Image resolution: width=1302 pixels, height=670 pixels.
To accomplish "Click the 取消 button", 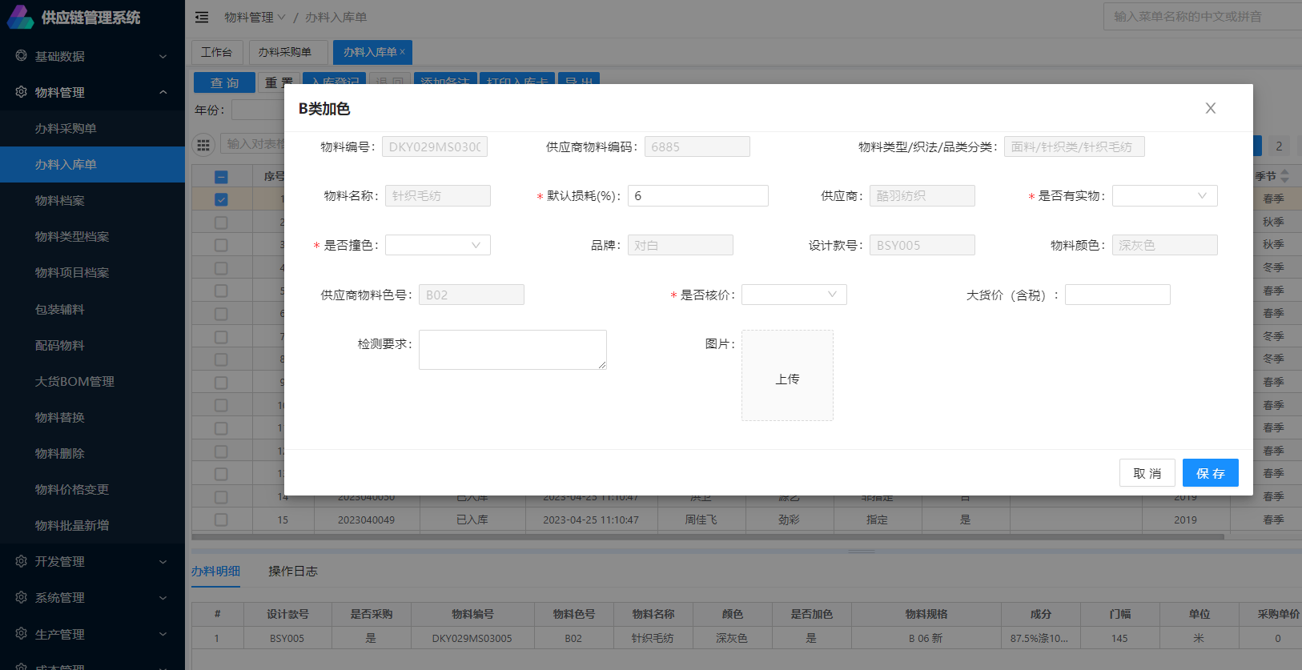I will coord(1147,473).
